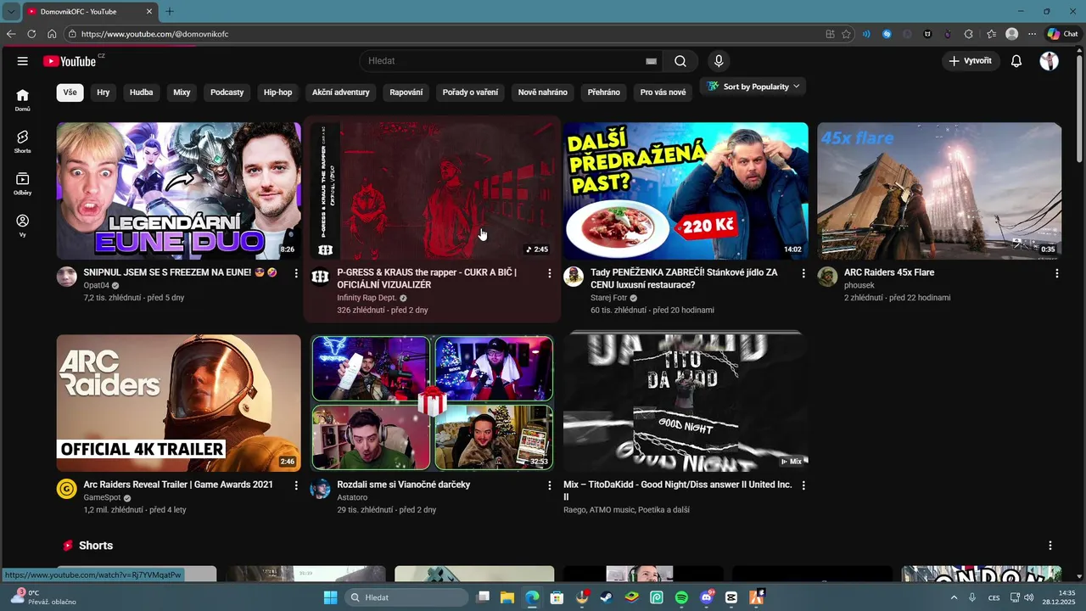Open browser tab list dropdown
This screenshot has height=611, width=1086.
coord(11,11)
